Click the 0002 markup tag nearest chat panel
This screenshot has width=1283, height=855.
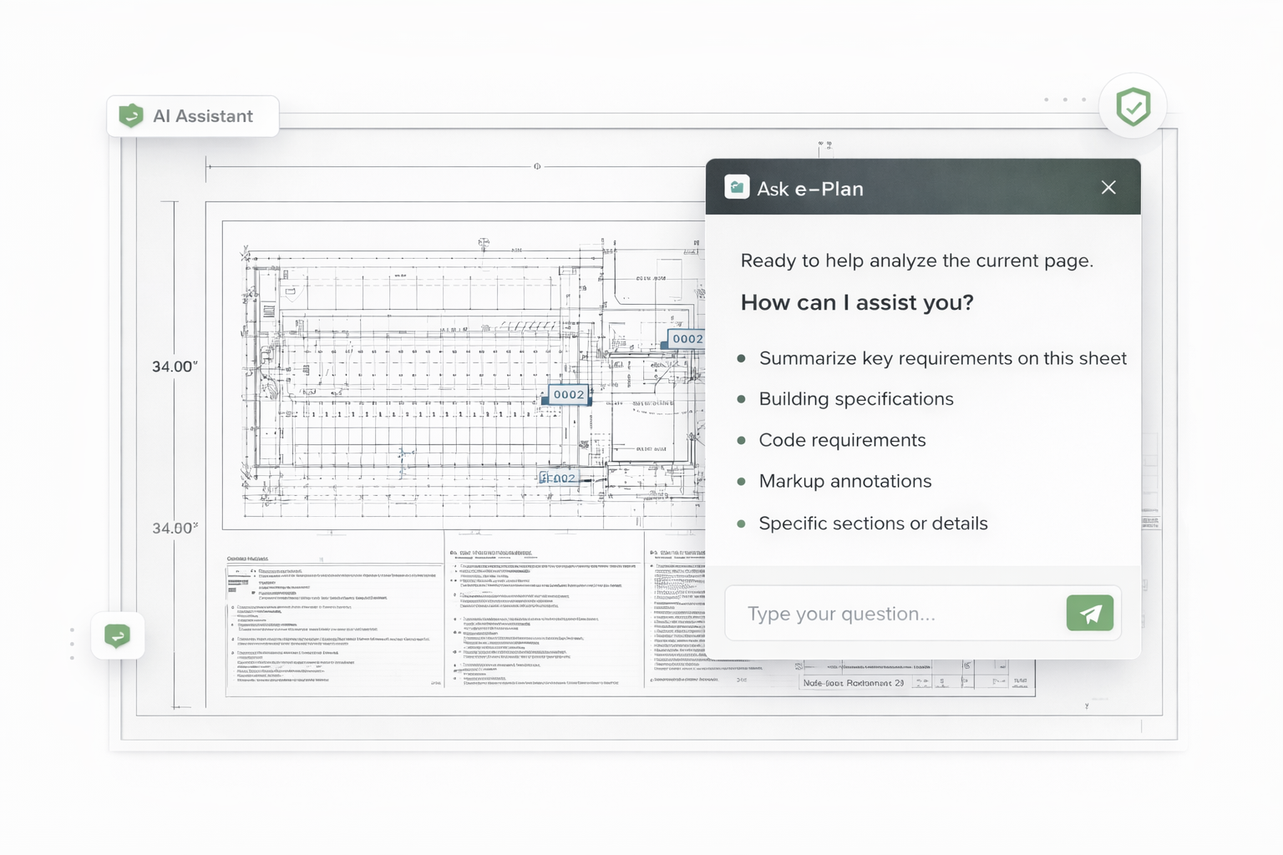[x=687, y=339]
